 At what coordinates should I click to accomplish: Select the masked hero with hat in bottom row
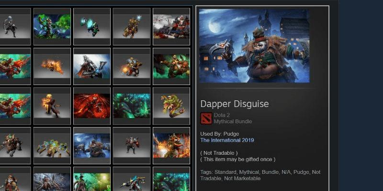15,179
